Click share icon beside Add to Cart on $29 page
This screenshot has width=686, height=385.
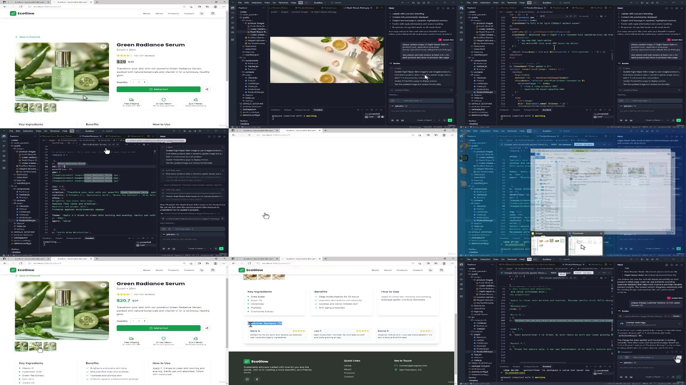207,89
